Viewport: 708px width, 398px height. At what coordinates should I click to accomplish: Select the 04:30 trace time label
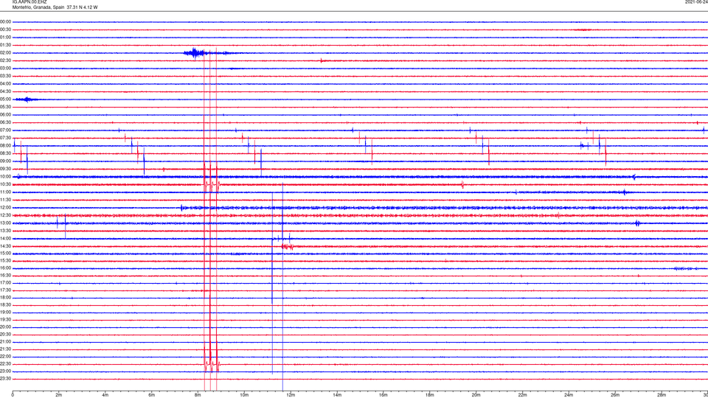pyautogui.click(x=5, y=91)
